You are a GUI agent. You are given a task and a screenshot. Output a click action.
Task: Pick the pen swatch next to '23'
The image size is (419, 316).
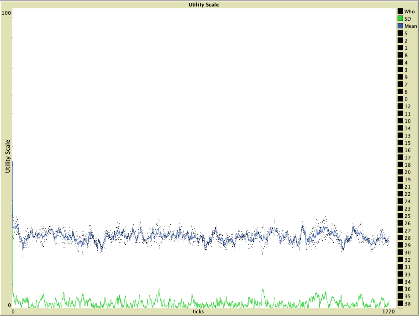click(400, 209)
